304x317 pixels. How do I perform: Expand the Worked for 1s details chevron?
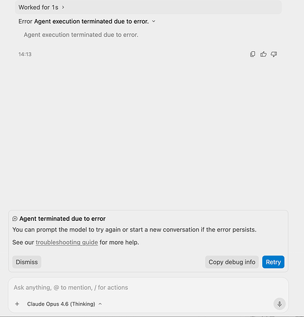[63, 8]
